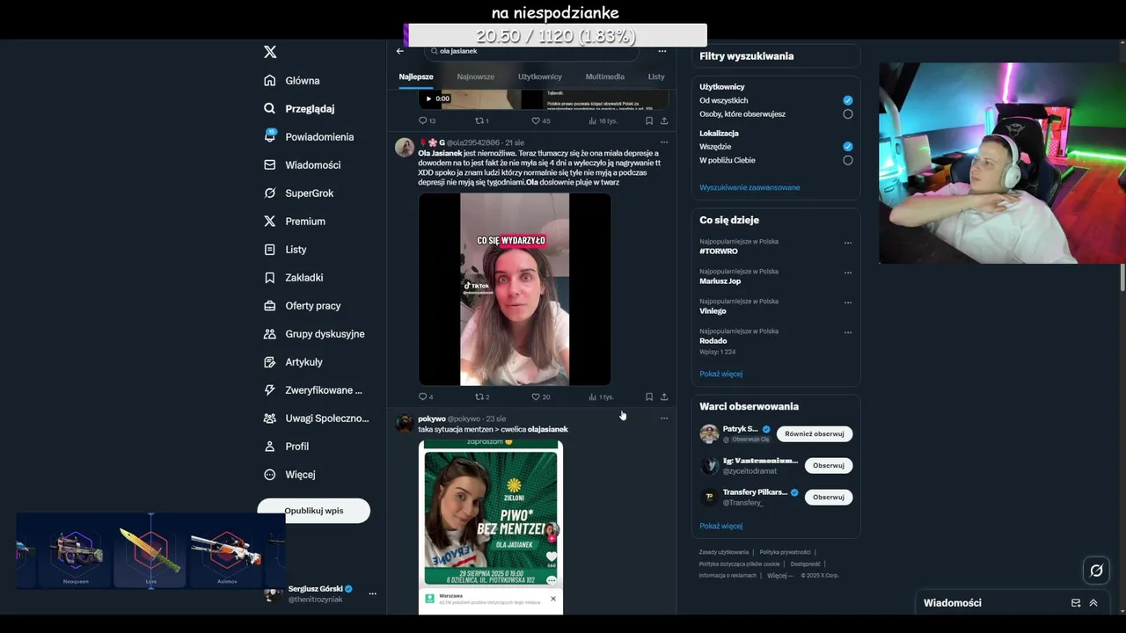Compose new message in Wiadomości dock
This screenshot has height=633, width=1126.
pyautogui.click(x=1076, y=603)
